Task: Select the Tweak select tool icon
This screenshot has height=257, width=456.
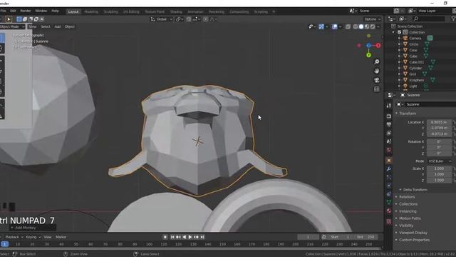Action: (9, 19)
